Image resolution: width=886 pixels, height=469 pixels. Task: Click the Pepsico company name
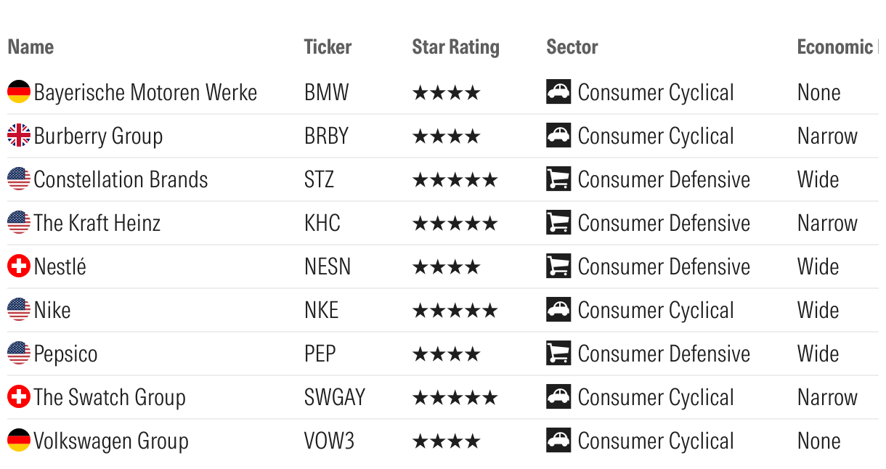coord(65,354)
